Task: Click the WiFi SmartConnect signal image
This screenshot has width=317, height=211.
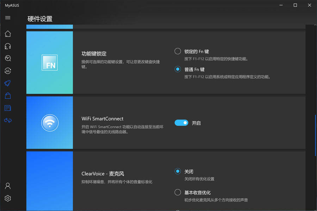Action: (x=49, y=122)
